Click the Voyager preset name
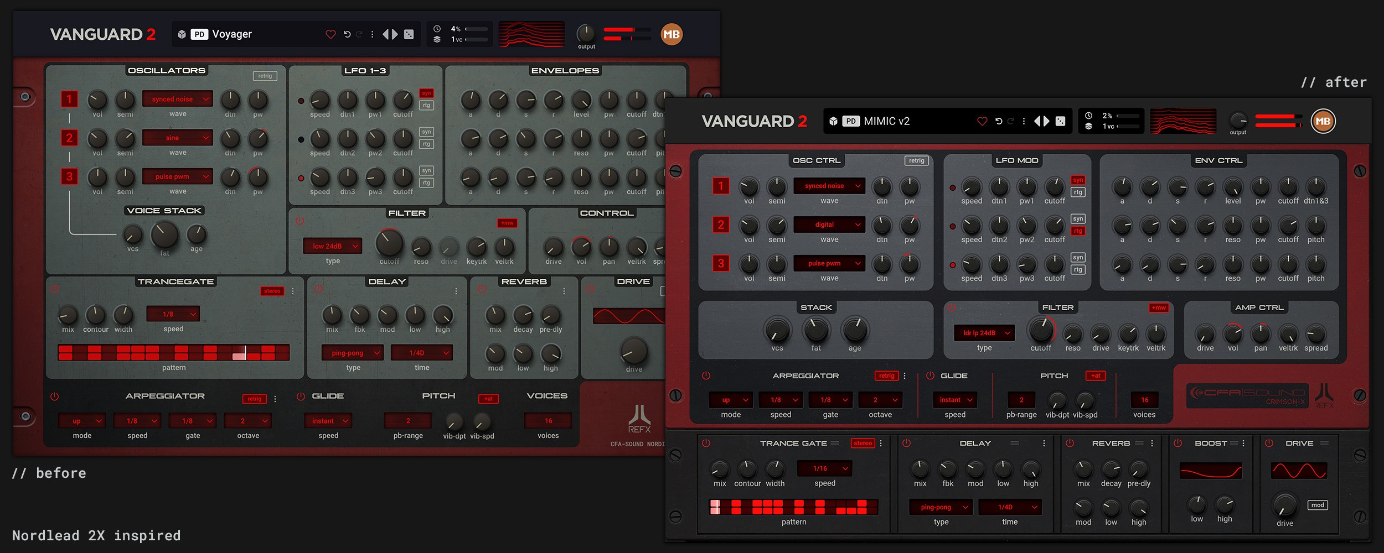1384x553 pixels. coord(232,34)
